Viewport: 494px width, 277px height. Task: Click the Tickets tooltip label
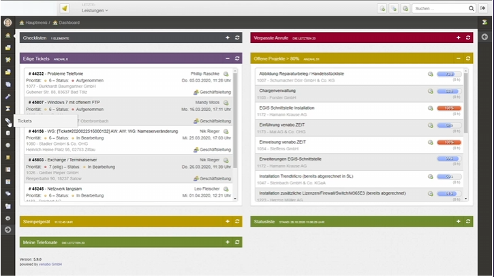25,121
